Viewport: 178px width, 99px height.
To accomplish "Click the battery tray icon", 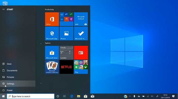I will pyautogui.click(x=143, y=96).
